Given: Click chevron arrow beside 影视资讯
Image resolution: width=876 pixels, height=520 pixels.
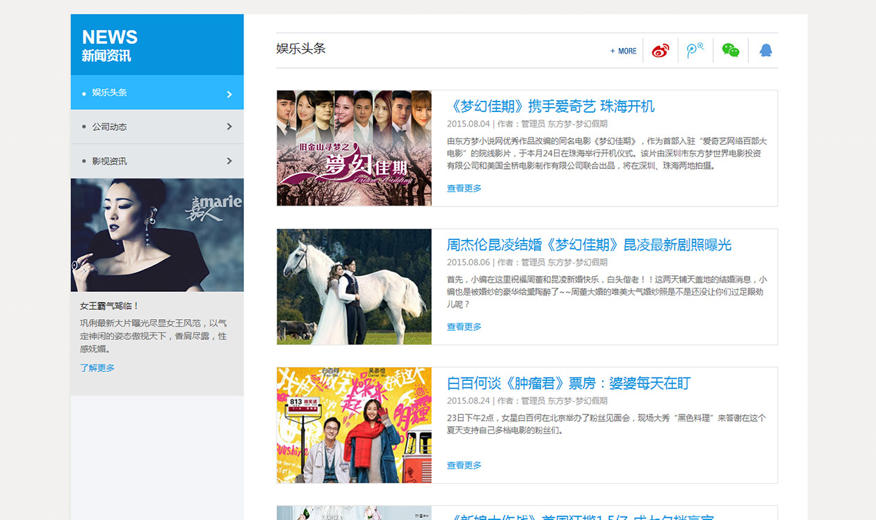Looking at the screenshot, I should [229, 161].
